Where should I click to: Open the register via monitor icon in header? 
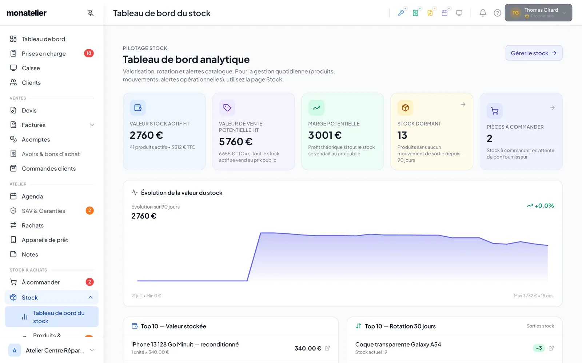[459, 13]
